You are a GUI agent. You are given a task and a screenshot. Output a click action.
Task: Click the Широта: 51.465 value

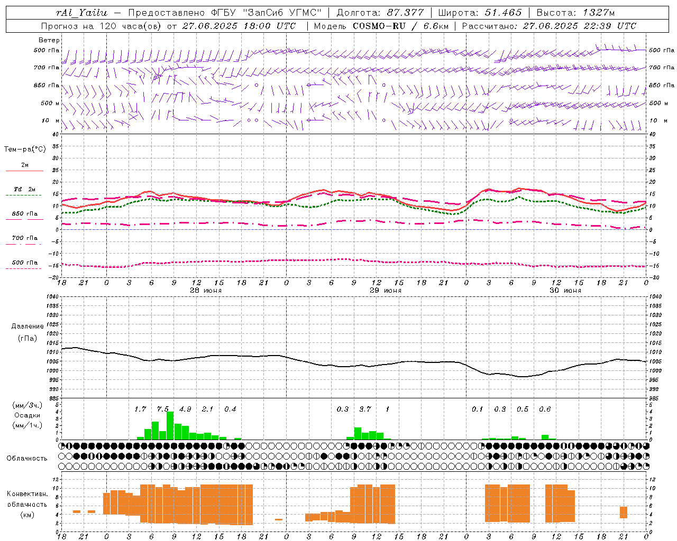pos(480,13)
